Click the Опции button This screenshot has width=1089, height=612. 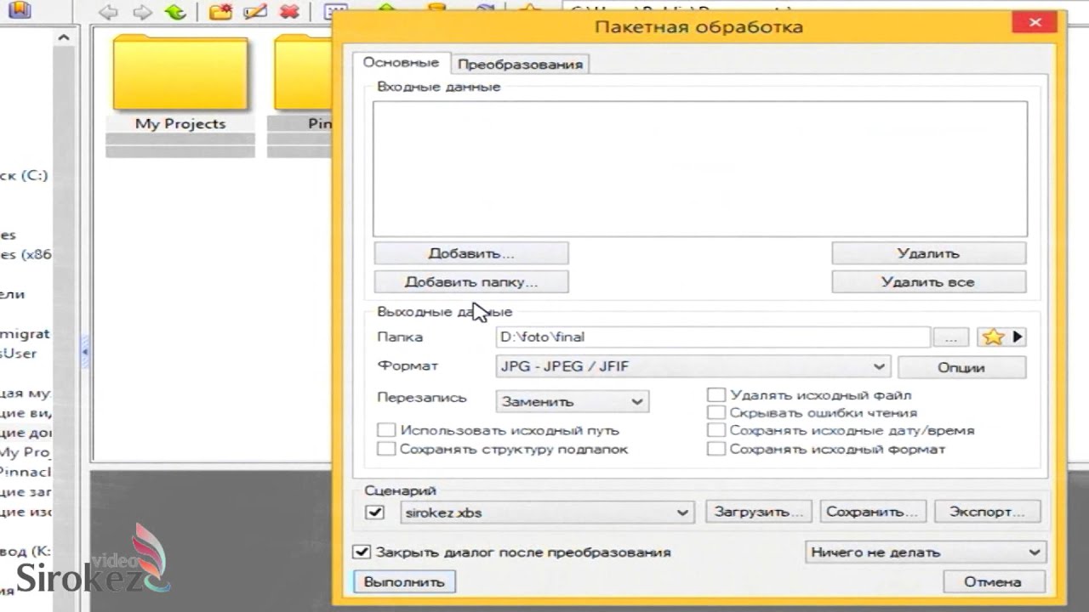(x=961, y=367)
